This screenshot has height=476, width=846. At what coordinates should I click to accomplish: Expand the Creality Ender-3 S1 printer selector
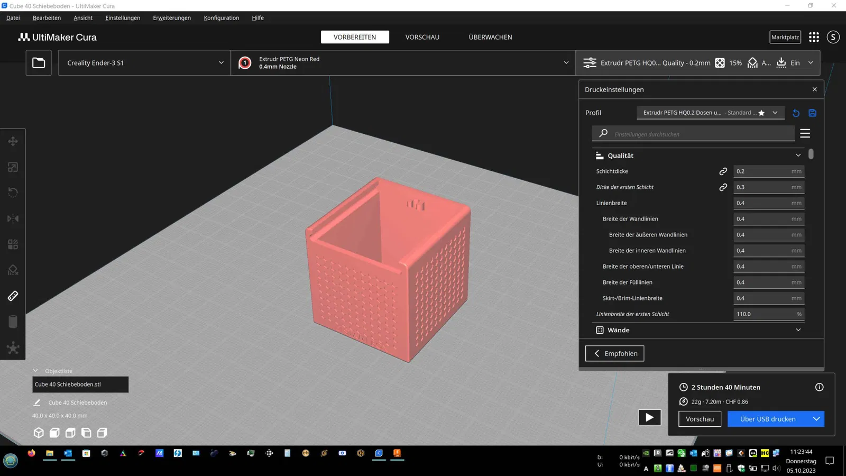pyautogui.click(x=144, y=63)
